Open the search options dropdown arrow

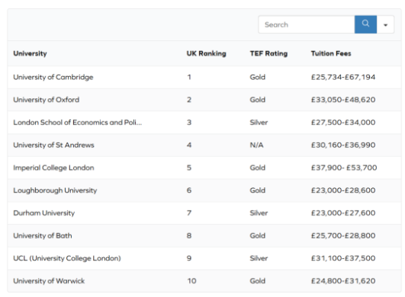pos(385,24)
